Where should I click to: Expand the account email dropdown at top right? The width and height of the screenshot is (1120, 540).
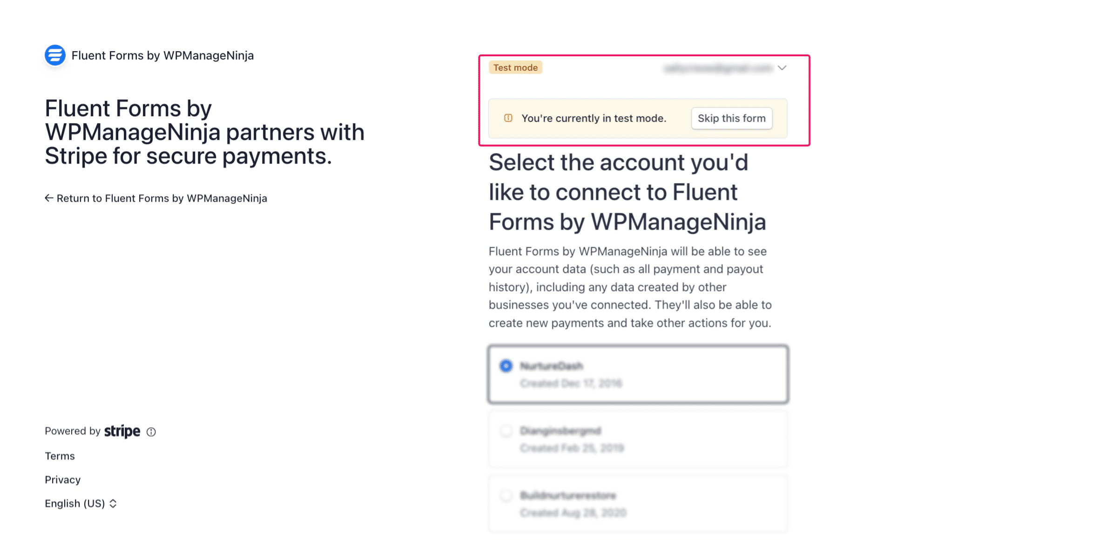pyautogui.click(x=783, y=68)
